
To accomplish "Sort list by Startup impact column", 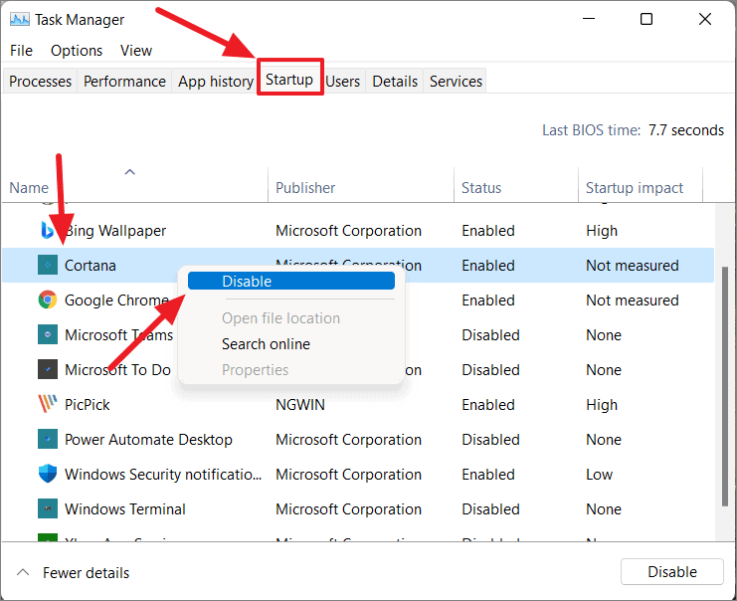I will (635, 188).
